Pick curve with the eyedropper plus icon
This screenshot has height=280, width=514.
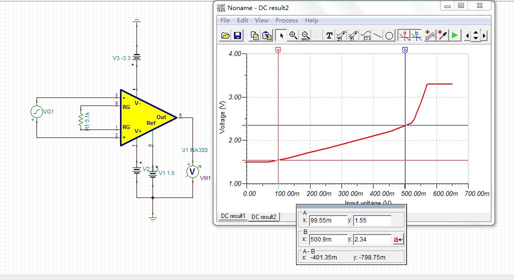click(x=442, y=35)
